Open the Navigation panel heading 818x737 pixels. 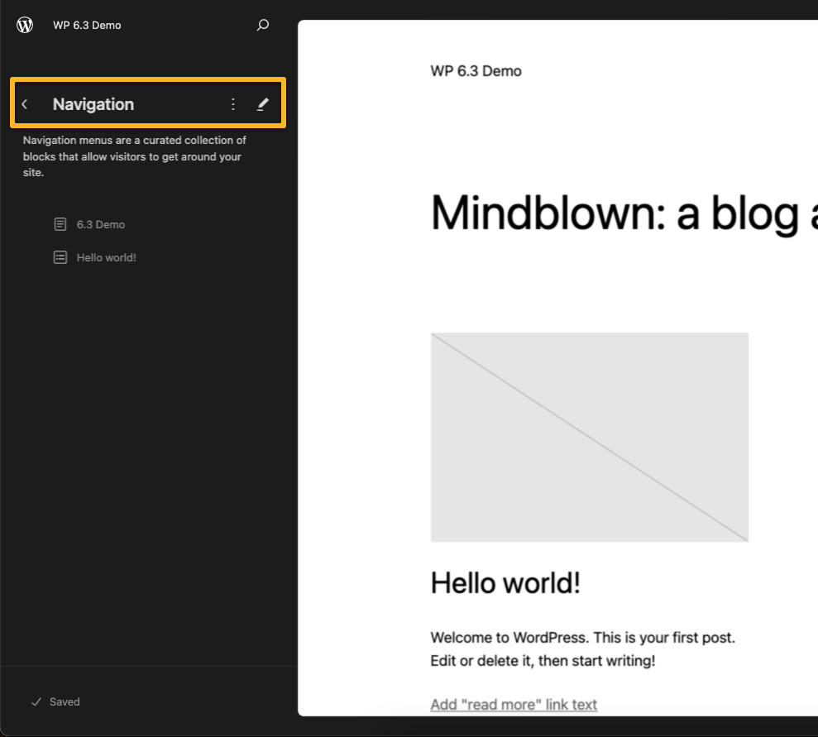click(93, 103)
